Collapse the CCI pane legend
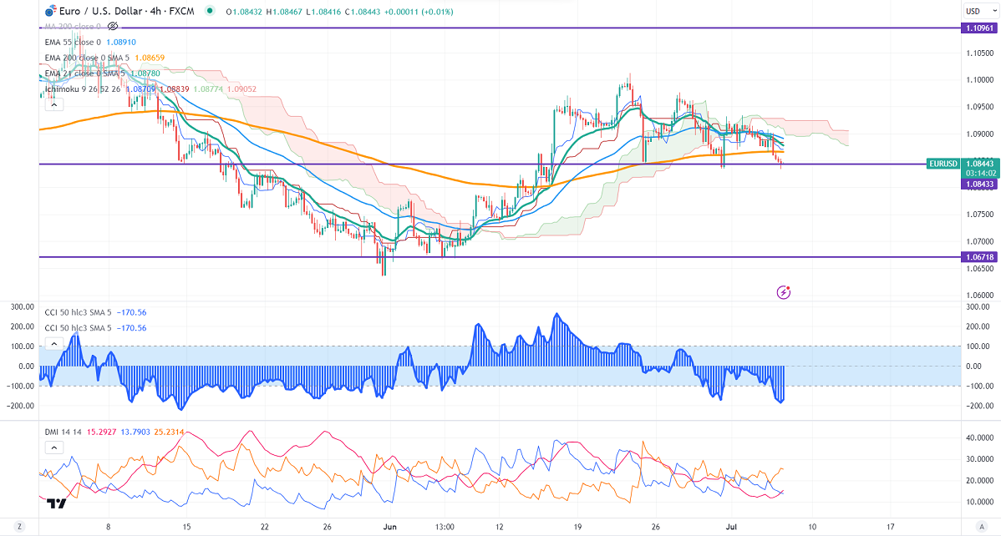Screen dimensions: 1001x536 click(x=53, y=344)
